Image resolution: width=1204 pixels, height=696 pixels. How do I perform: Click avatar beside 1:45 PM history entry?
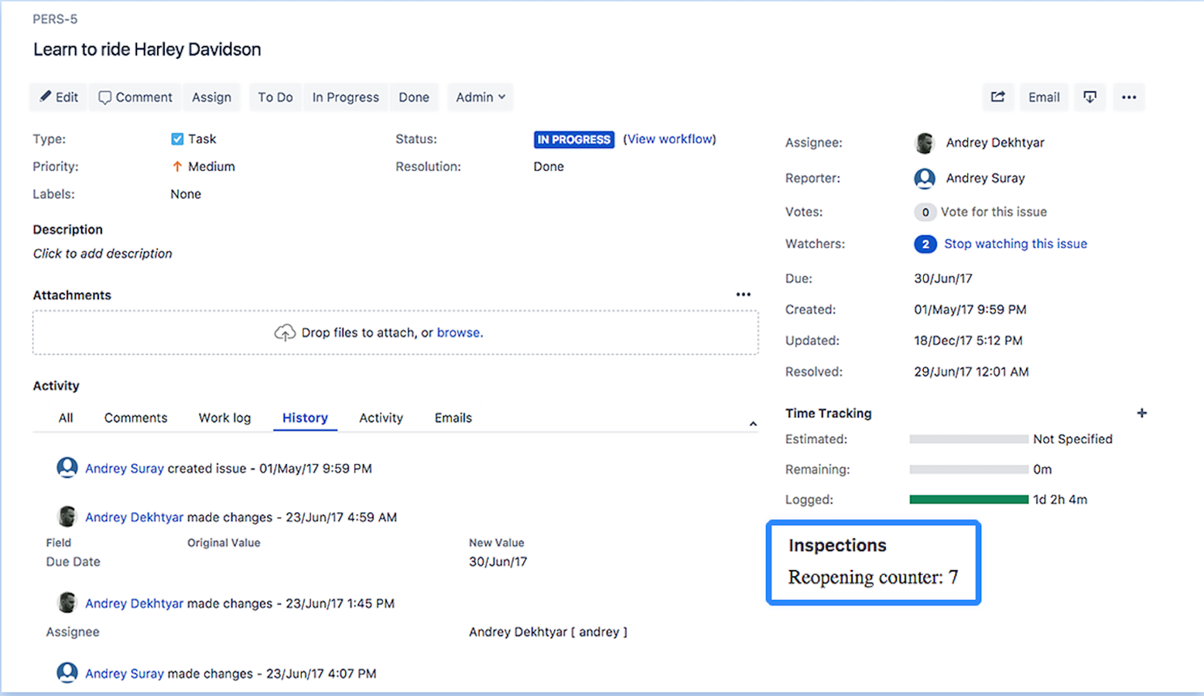pyautogui.click(x=67, y=603)
